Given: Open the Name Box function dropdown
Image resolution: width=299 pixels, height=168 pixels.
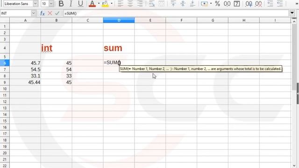Looking at the screenshot, I should coord(34,14).
